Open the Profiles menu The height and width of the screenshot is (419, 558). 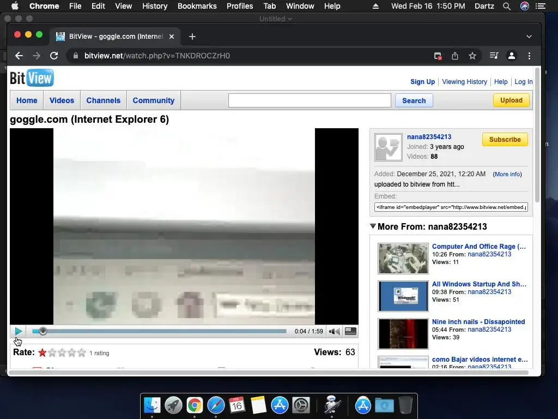[240, 6]
